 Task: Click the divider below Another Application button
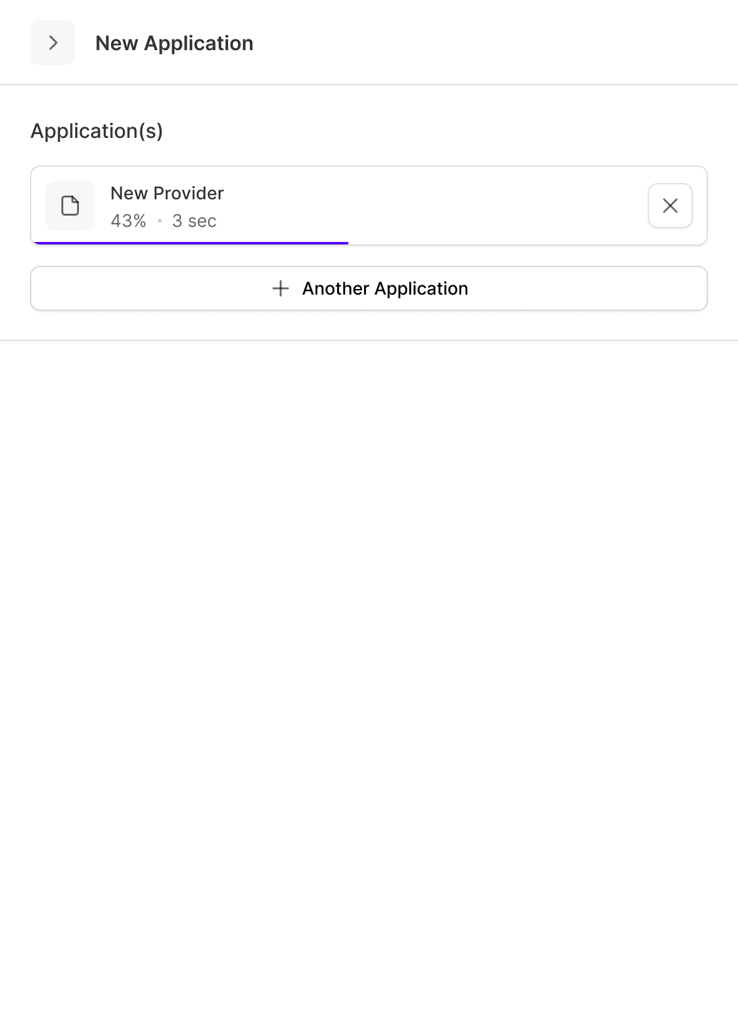point(369,340)
